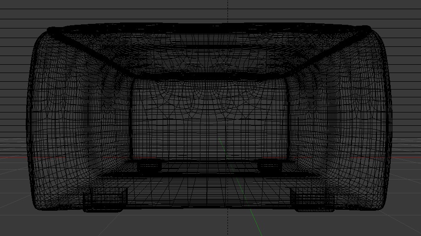Image resolution: width=421 pixels, height=236 pixels.
Task: Select the front right foot of the sofa
Action: [x=313, y=199]
